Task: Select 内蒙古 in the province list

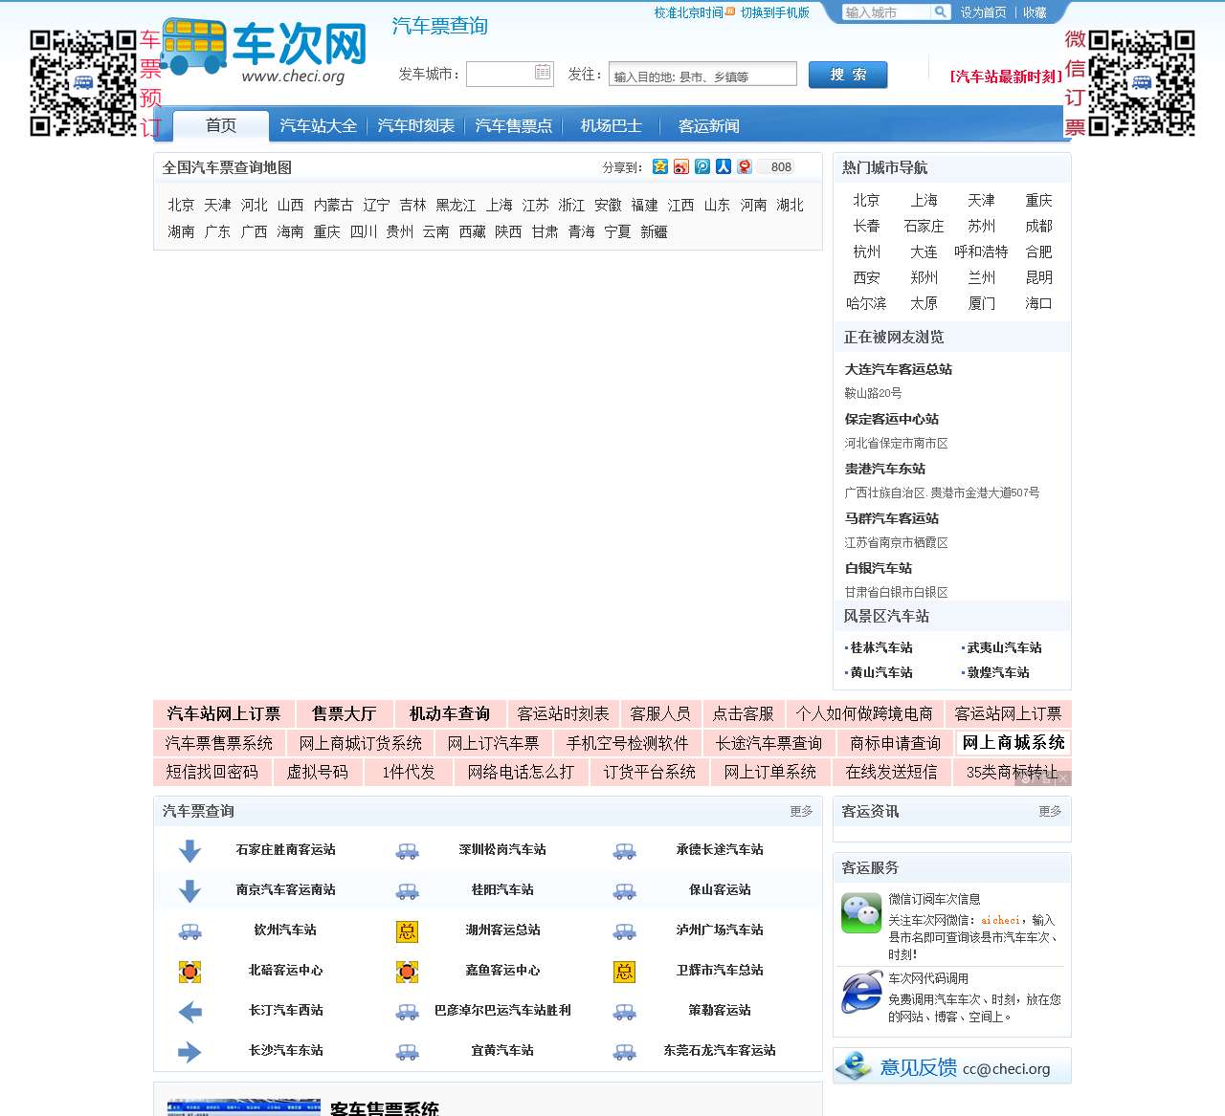Action: coord(333,205)
